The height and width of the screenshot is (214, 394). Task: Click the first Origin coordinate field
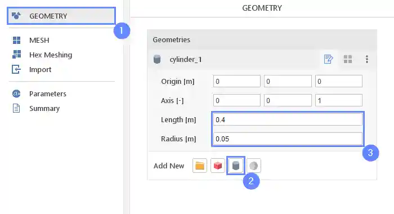click(237, 81)
